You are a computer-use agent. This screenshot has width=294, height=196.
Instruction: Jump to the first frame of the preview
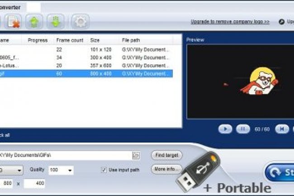pos(281,129)
